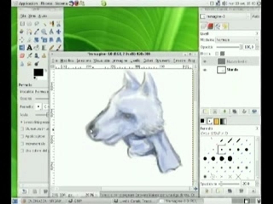273x204 pixels.
Task: Open the layer Modalità dropdown
Action: click(x=237, y=40)
